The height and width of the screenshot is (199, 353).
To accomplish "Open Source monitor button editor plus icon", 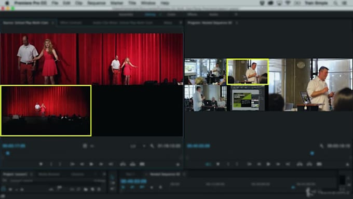I will 178,165.
